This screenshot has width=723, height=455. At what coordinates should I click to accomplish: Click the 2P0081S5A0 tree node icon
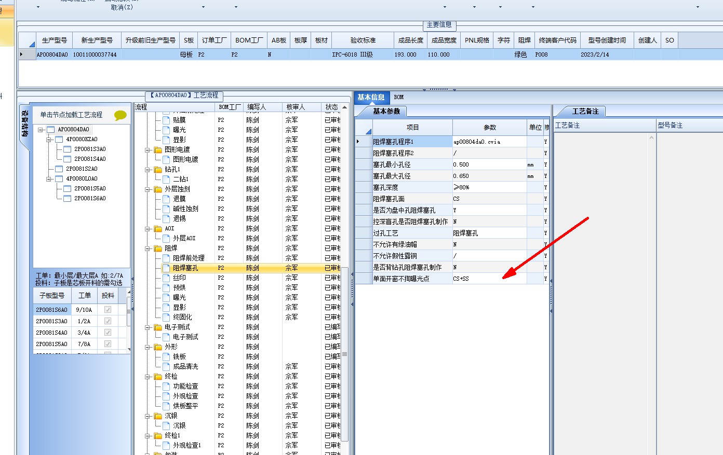[x=67, y=188]
